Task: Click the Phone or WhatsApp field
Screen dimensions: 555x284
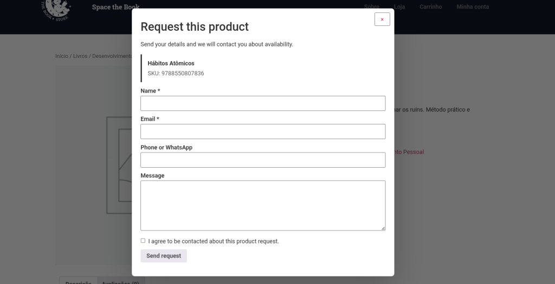Action: tap(263, 160)
